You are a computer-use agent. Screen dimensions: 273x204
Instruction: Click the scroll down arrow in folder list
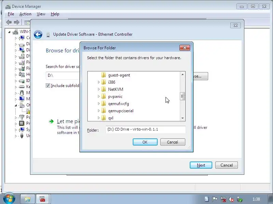point(183,118)
